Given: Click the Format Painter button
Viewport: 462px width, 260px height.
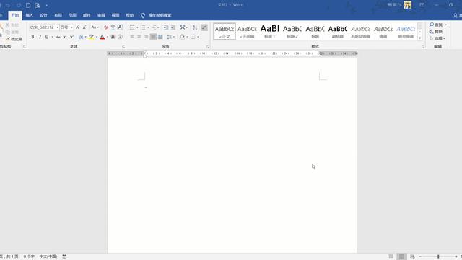Looking at the screenshot, I should (14, 39).
